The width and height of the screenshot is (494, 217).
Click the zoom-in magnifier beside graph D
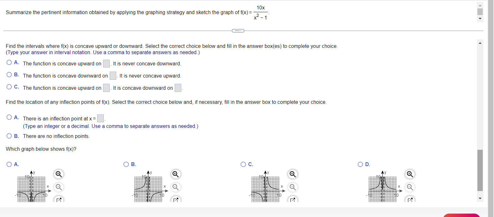click(x=410, y=174)
